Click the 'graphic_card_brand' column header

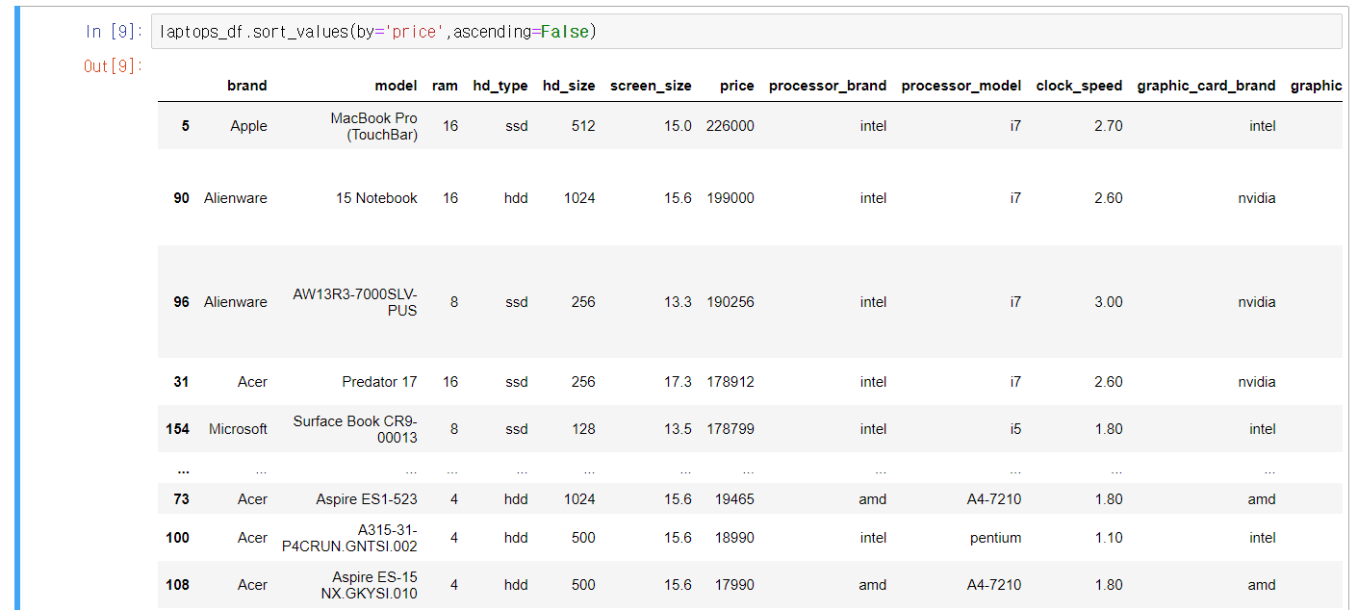(x=1206, y=86)
